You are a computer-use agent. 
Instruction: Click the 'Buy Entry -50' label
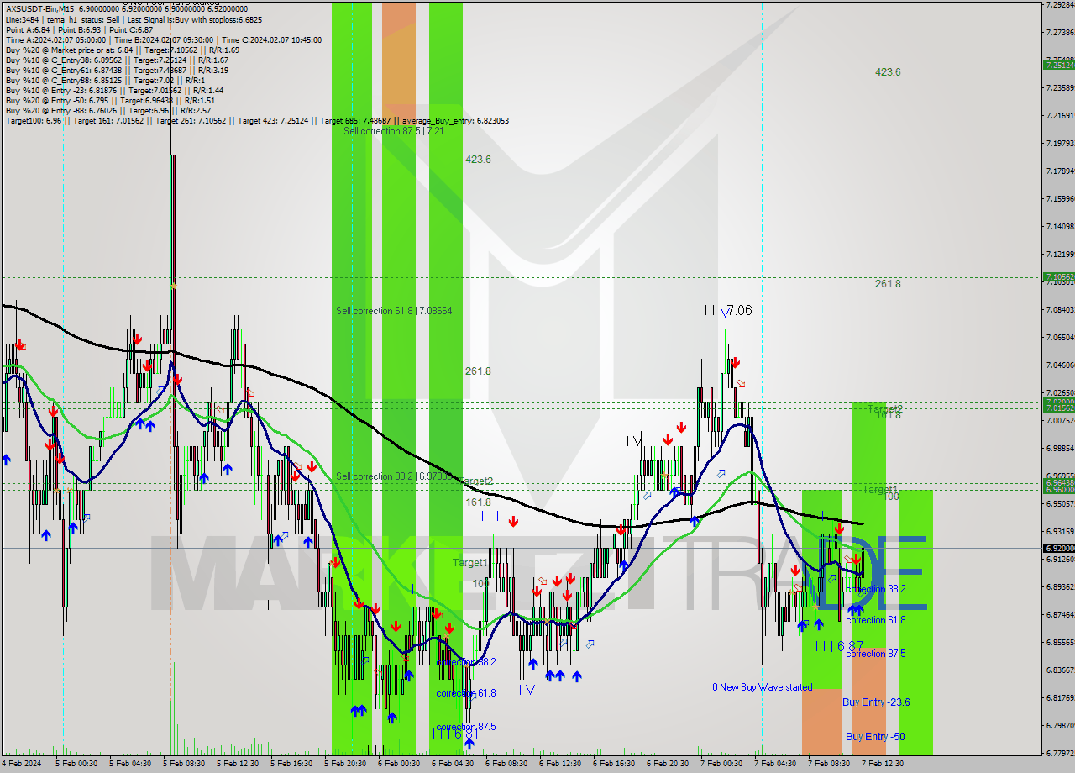point(875,737)
